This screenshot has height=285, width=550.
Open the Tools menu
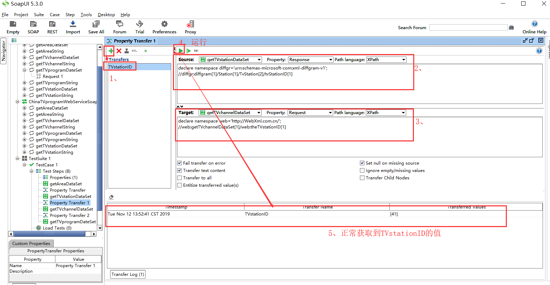pos(86,15)
